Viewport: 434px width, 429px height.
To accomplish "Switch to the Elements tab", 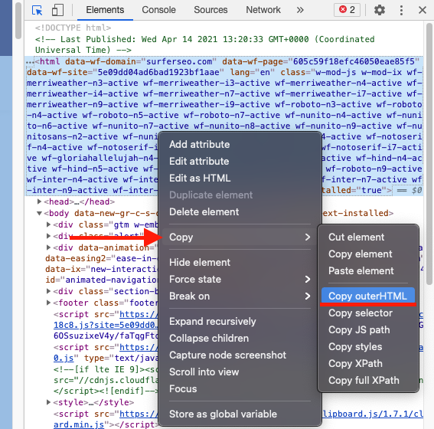I will coord(105,10).
